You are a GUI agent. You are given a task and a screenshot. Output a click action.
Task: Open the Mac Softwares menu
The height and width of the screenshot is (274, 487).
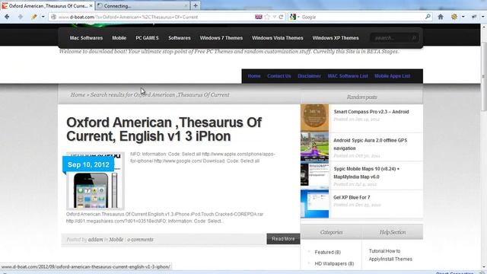[86, 38]
